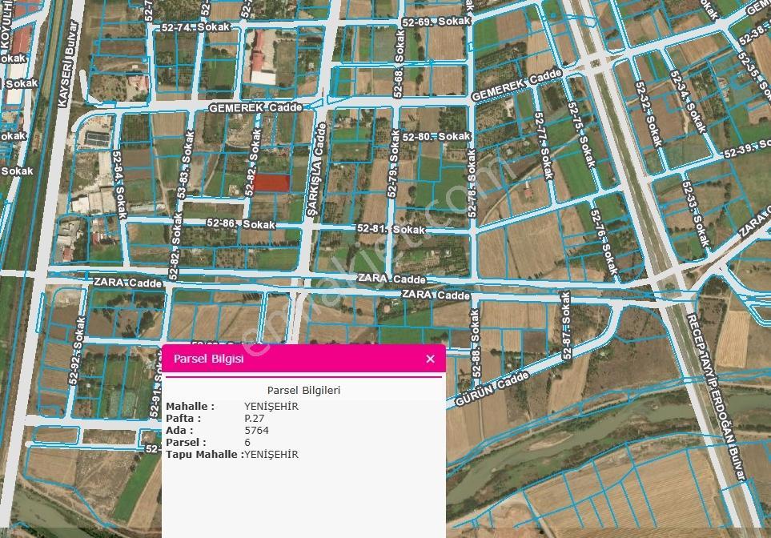
Task: Click the YENİŞEHİR value in the Tapu Mahalle row
Action: [x=271, y=455]
